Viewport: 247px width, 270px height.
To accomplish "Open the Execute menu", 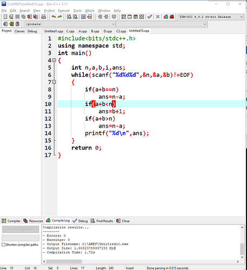I will (64, 11).
